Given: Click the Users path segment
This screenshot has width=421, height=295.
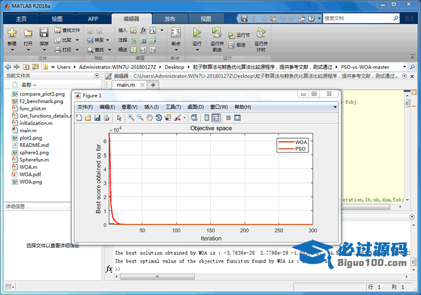Looking at the screenshot, I should pos(64,67).
